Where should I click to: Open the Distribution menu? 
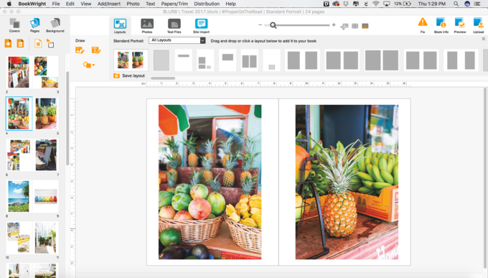[207, 4]
